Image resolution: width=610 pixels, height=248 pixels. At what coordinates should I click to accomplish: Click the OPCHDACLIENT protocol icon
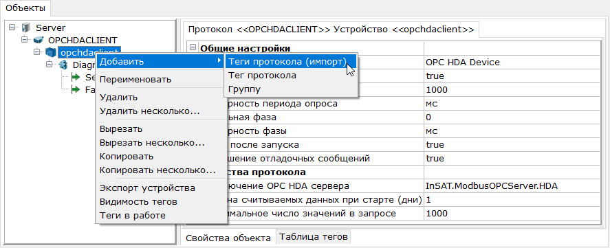38,40
